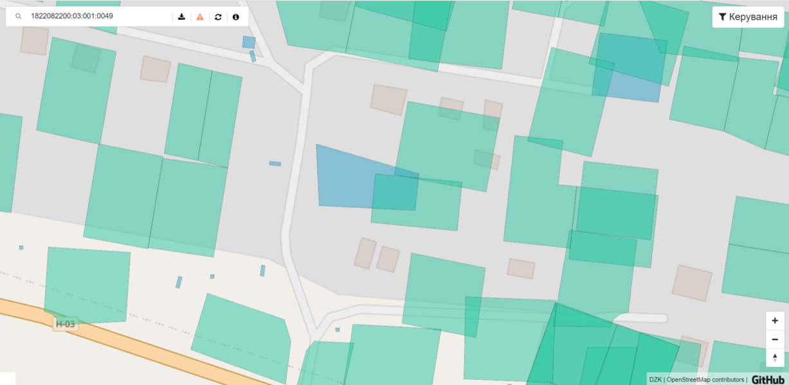Click the orange warning triangle icon

tap(200, 17)
